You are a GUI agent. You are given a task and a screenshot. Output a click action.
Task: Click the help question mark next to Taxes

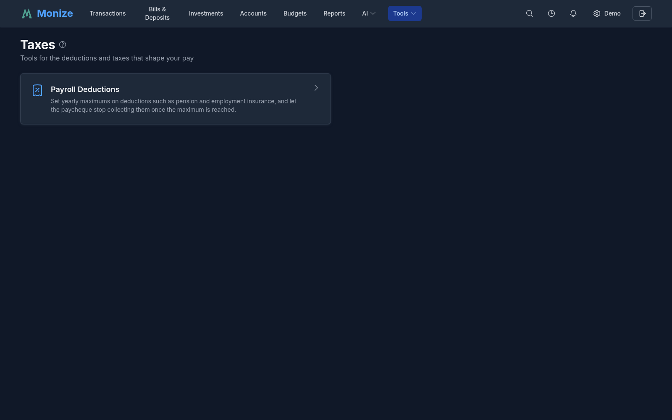63,45
